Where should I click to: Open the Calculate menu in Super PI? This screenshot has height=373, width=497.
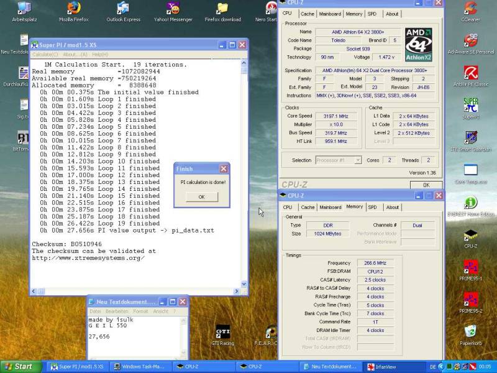45,55
